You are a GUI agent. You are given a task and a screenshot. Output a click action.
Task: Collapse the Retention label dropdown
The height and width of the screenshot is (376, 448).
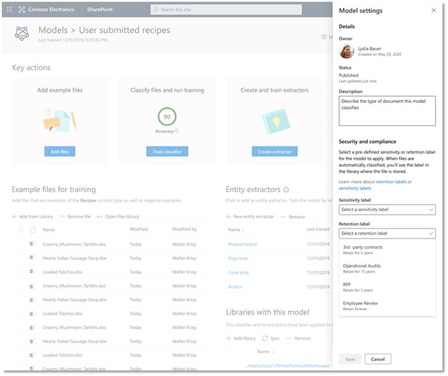387,233
